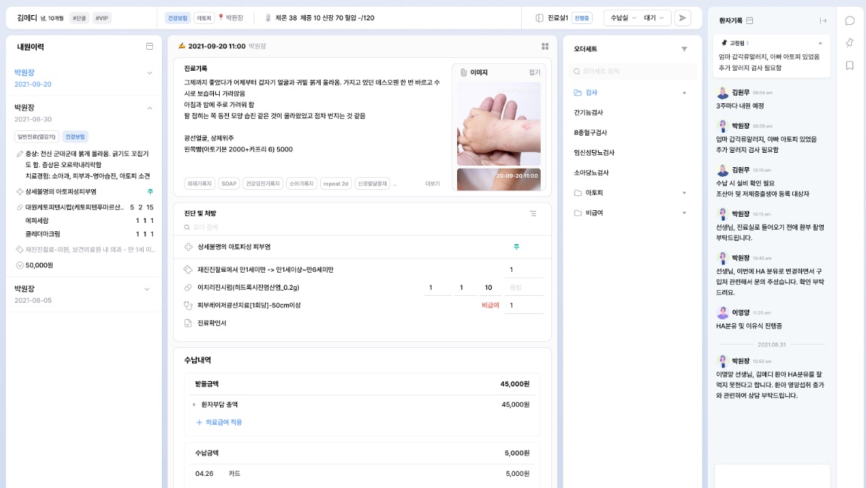Unpin the 고정됨 note in patient record

click(724, 43)
